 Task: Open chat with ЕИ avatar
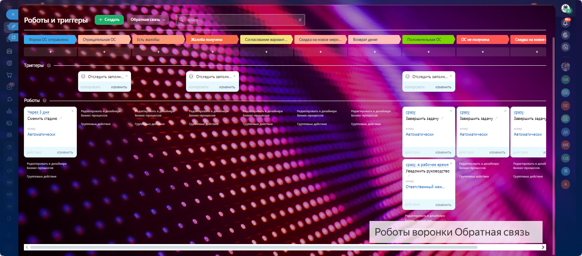pos(566,80)
